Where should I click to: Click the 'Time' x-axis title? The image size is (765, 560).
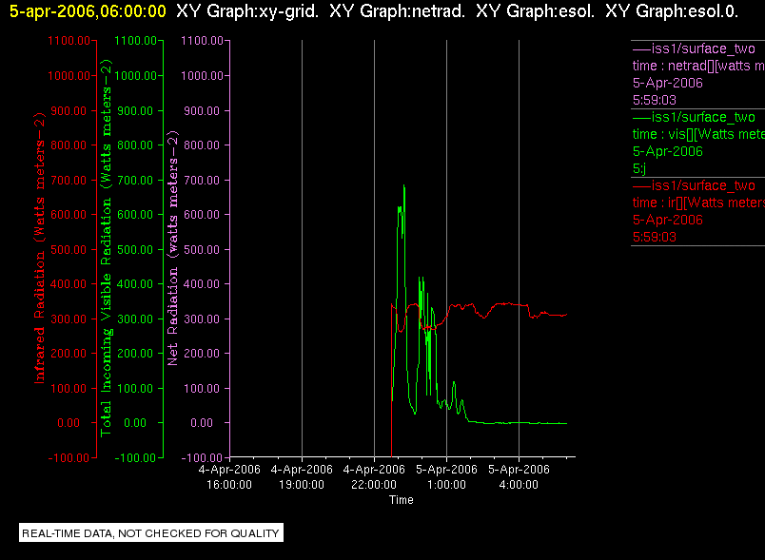tap(401, 499)
